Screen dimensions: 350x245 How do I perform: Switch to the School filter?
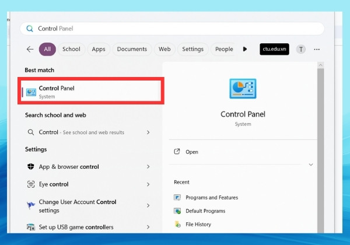tap(71, 49)
